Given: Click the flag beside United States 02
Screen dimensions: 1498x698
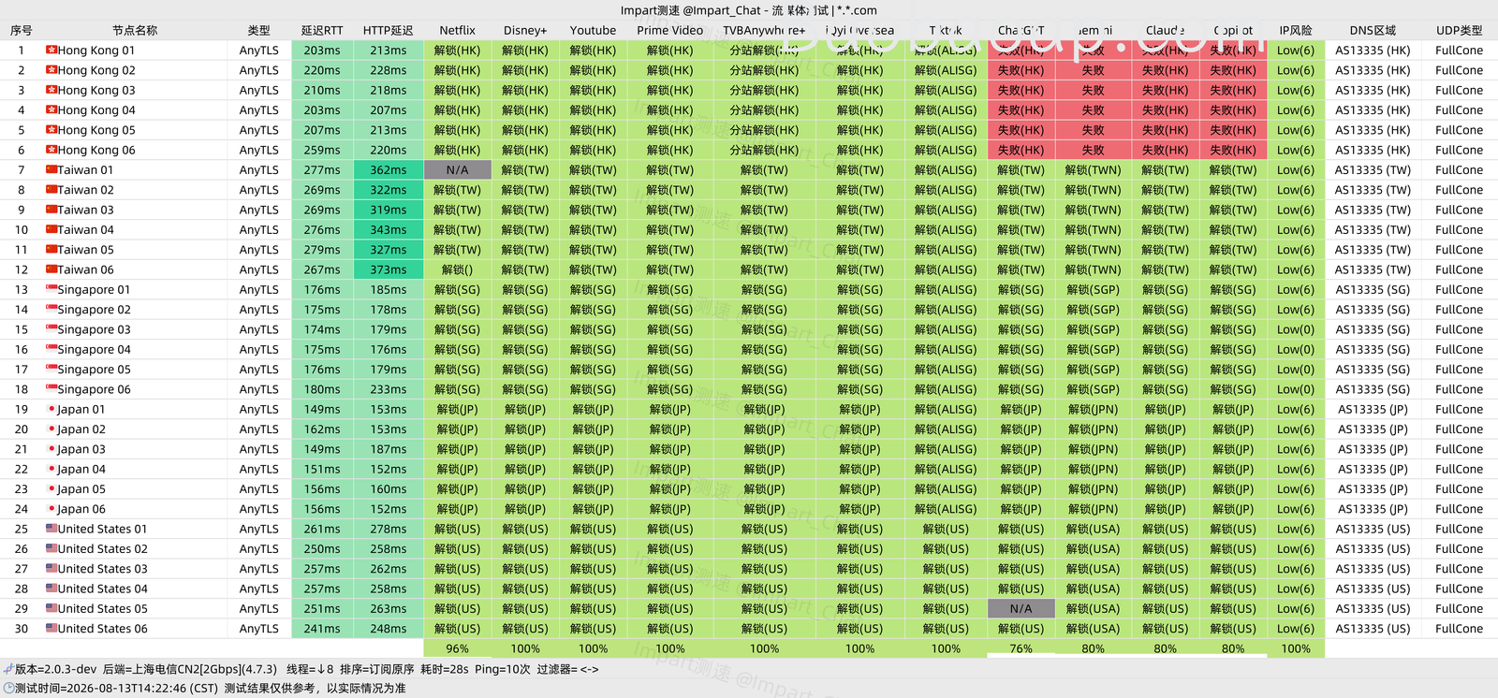Looking at the screenshot, I should coord(51,549).
